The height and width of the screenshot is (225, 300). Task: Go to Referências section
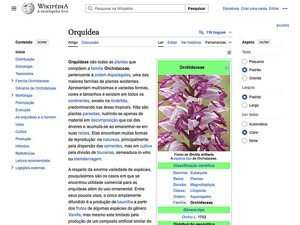25,153
